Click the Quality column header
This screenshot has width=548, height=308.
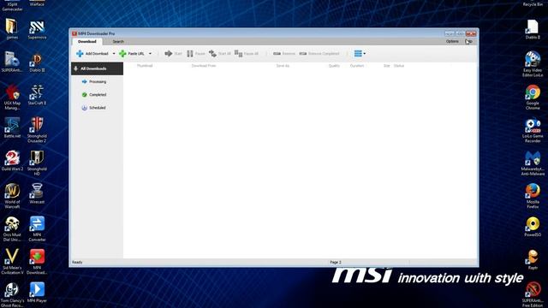click(x=334, y=66)
